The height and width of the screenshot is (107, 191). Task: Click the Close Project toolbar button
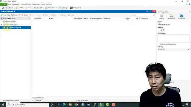click(8, 8)
